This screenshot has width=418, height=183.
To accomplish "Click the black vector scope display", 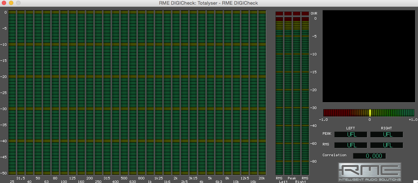I will point(369,56).
